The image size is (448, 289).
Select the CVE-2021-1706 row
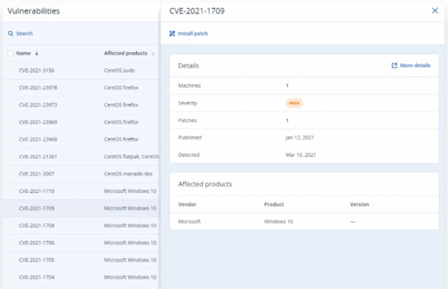pos(82,243)
